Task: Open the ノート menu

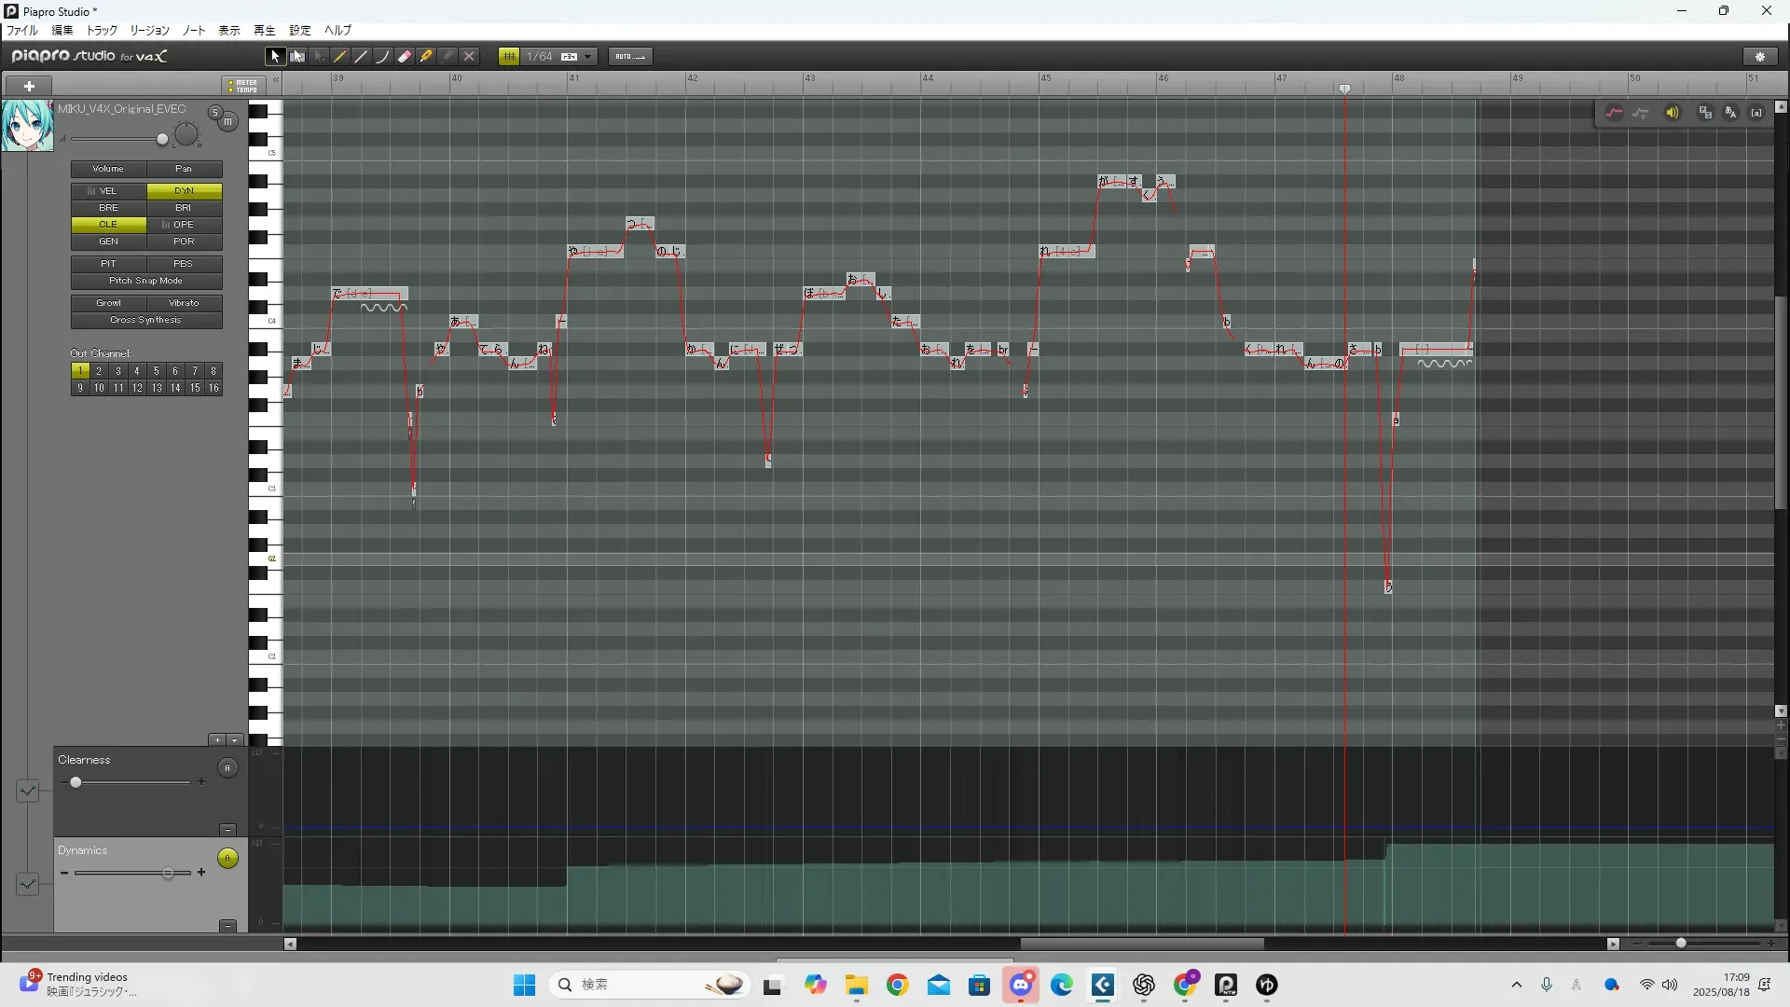Action: point(194,31)
